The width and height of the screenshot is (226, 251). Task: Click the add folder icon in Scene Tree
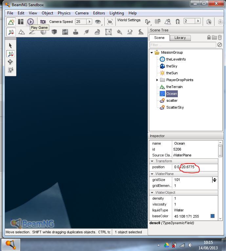pyautogui.click(x=214, y=37)
